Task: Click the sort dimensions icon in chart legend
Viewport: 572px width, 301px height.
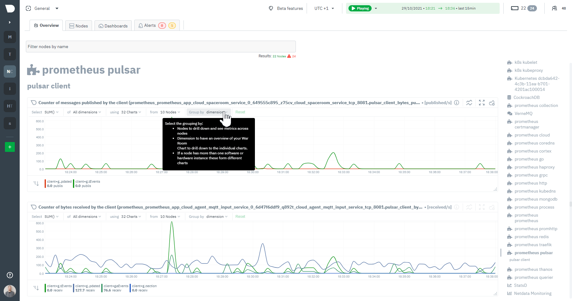Action: 36,183
